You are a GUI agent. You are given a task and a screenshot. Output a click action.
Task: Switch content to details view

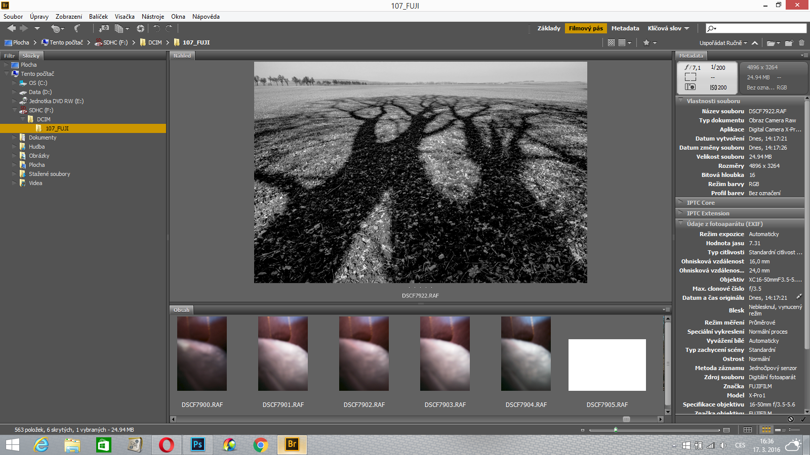click(x=780, y=430)
